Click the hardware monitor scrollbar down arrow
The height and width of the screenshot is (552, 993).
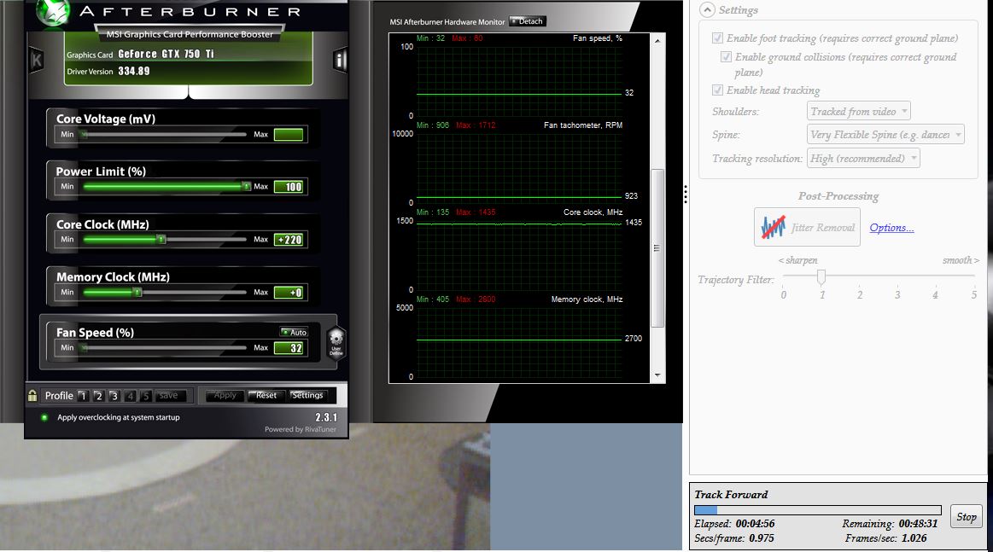click(657, 375)
